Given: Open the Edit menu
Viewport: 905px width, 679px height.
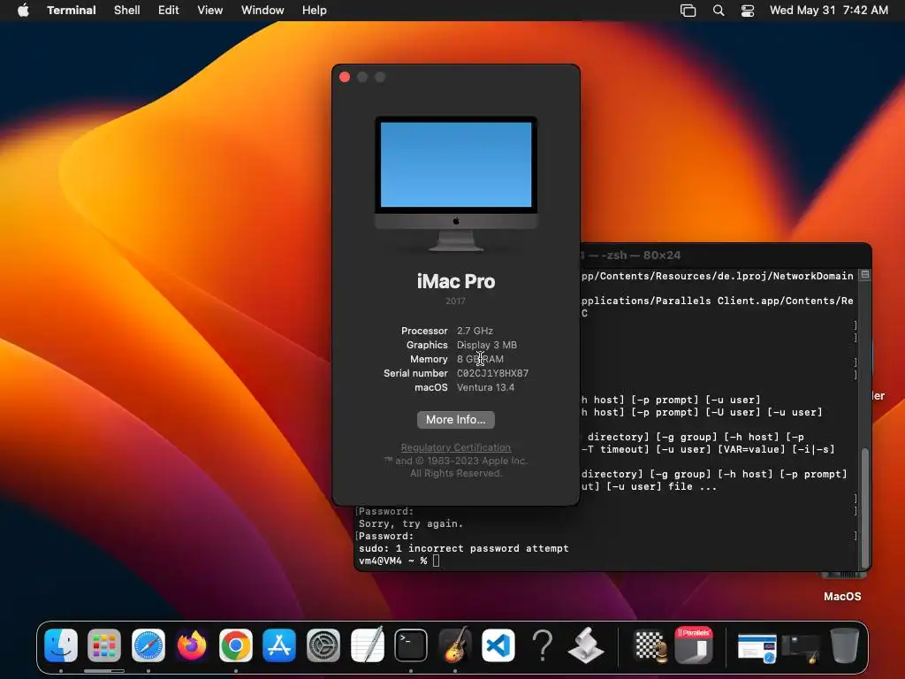Looking at the screenshot, I should pyautogui.click(x=168, y=10).
